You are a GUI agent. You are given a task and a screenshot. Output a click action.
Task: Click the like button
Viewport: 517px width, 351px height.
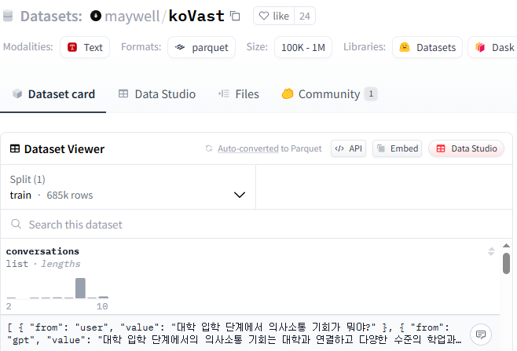coord(274,16)
